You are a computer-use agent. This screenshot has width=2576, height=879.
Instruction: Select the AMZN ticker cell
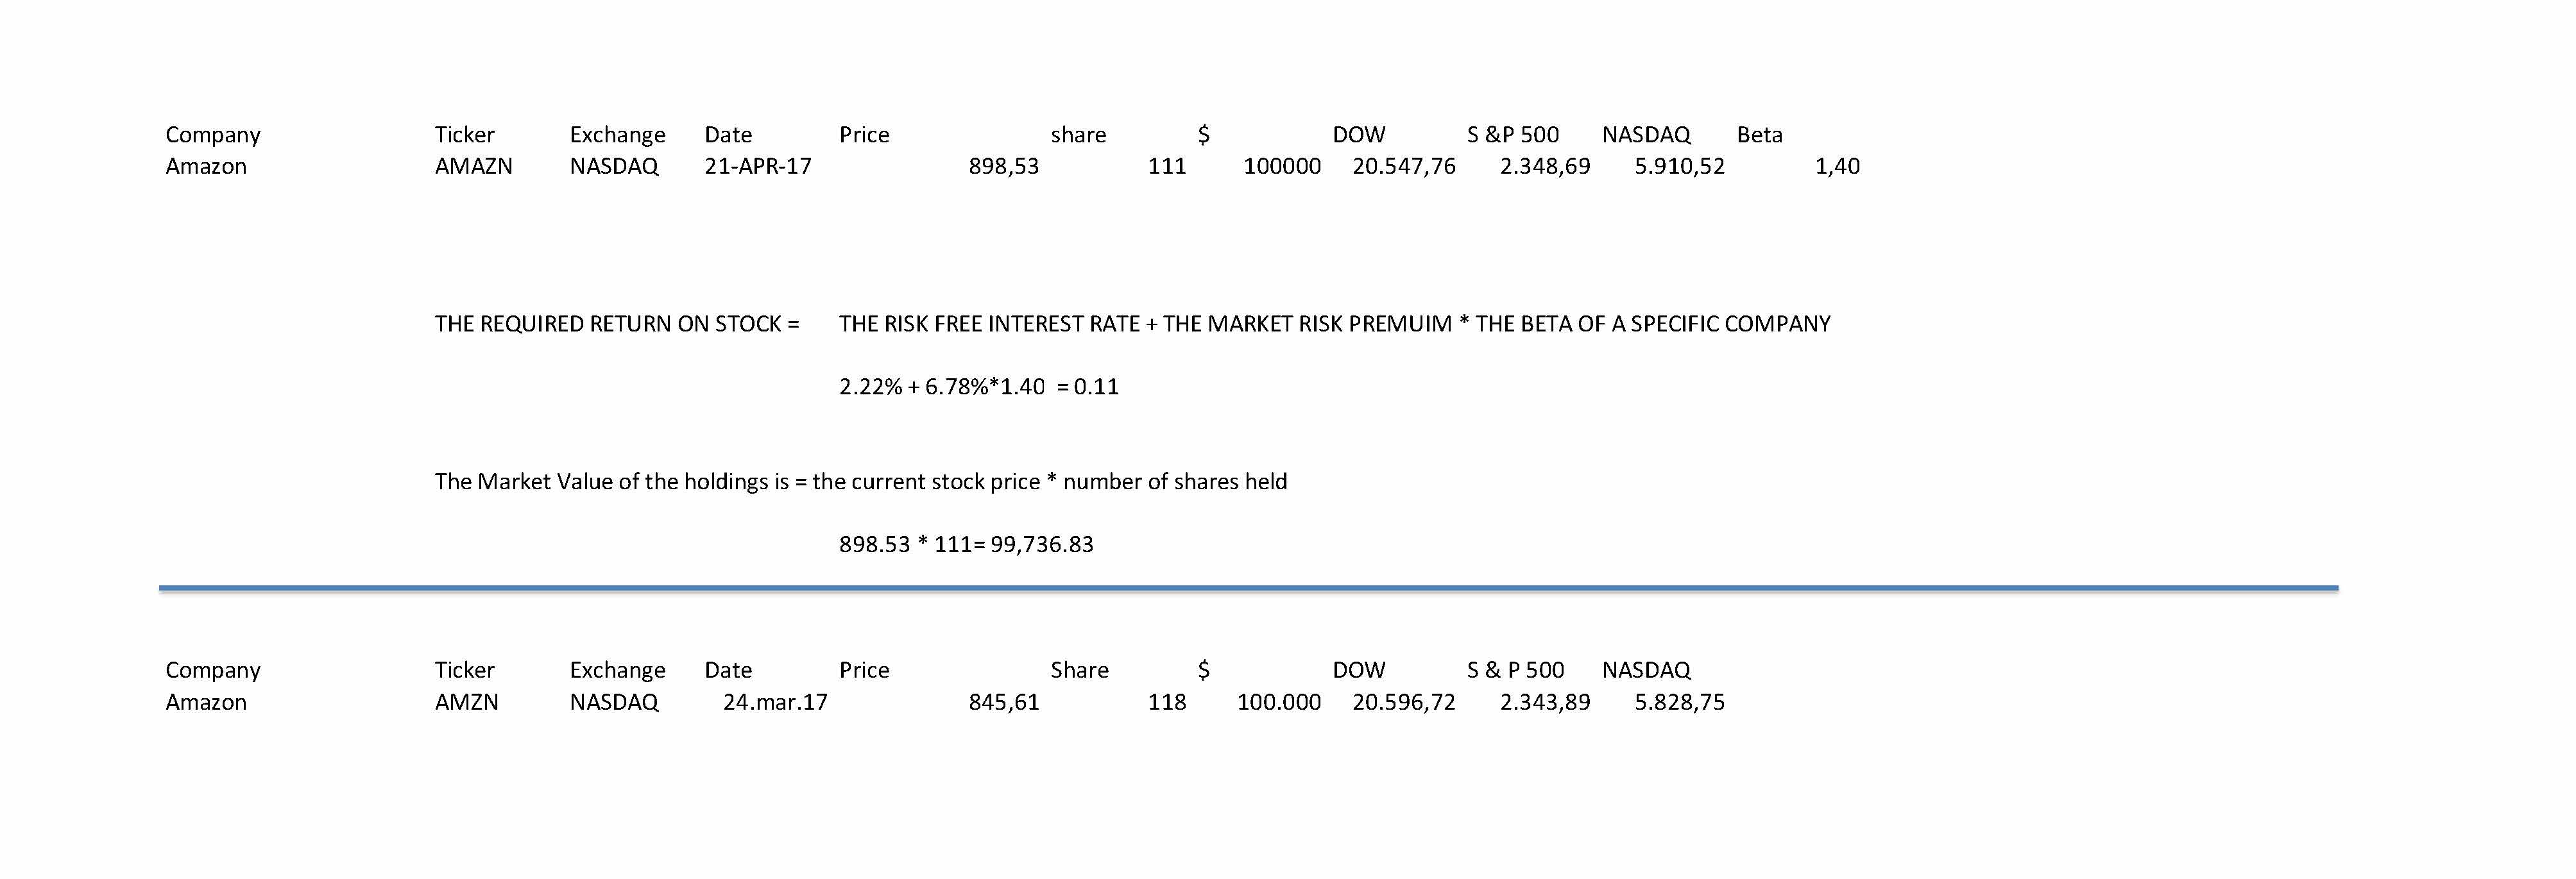click(466, 702)
